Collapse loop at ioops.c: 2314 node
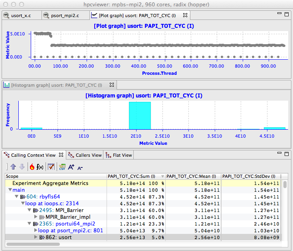293x251 pixels. click(23, 203)
